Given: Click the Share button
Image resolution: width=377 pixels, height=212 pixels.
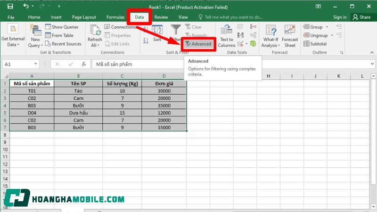Looking at the screenshot, I should click(x=361, y=17).
